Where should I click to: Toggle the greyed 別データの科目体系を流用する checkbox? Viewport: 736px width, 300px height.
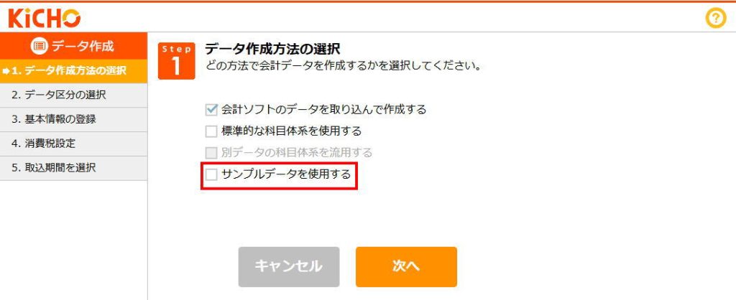(x=211, y=153)
